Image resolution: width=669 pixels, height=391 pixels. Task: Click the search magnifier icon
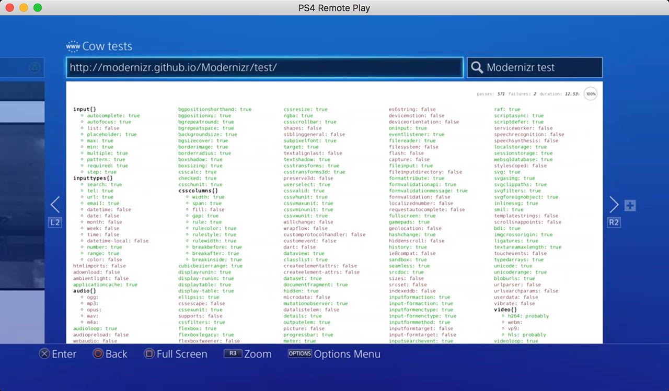point(477,67)
